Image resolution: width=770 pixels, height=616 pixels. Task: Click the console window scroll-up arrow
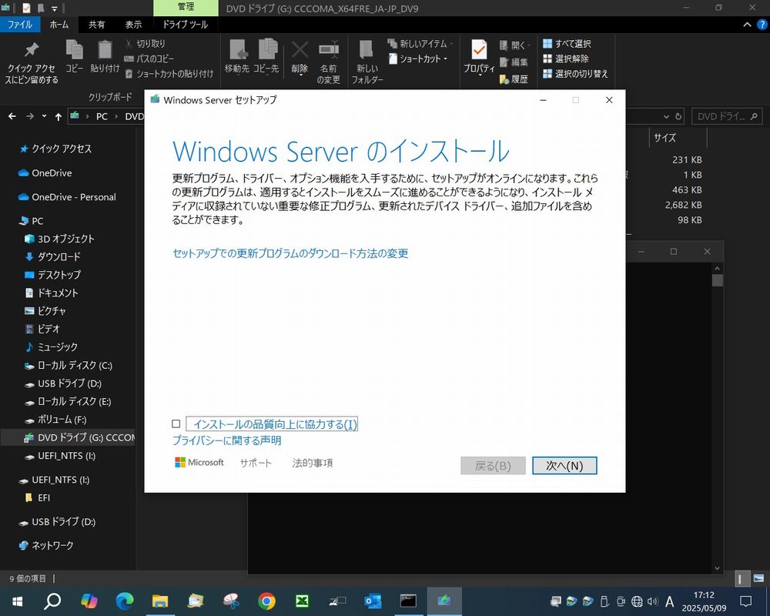coord(718,268)
